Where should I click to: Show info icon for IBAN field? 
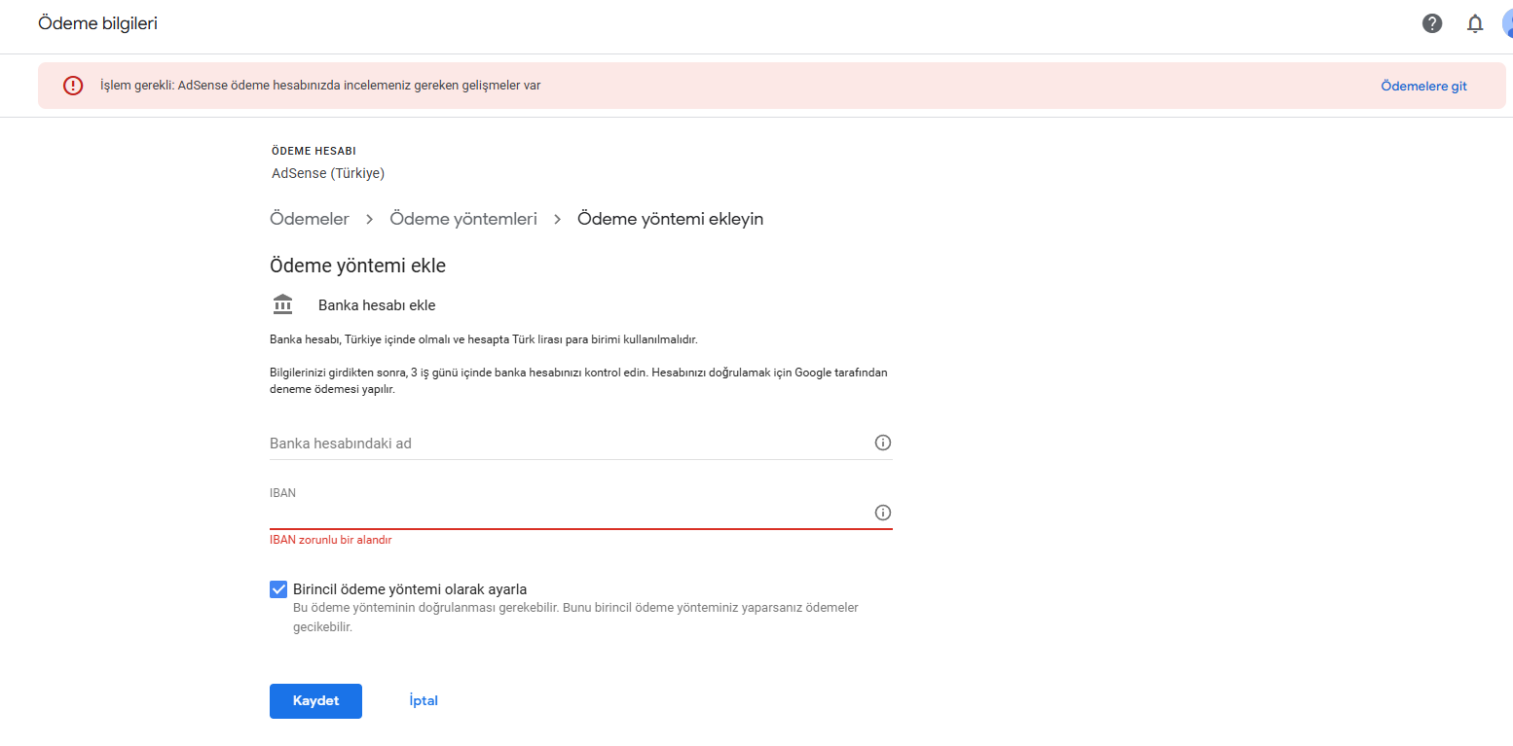883,513
